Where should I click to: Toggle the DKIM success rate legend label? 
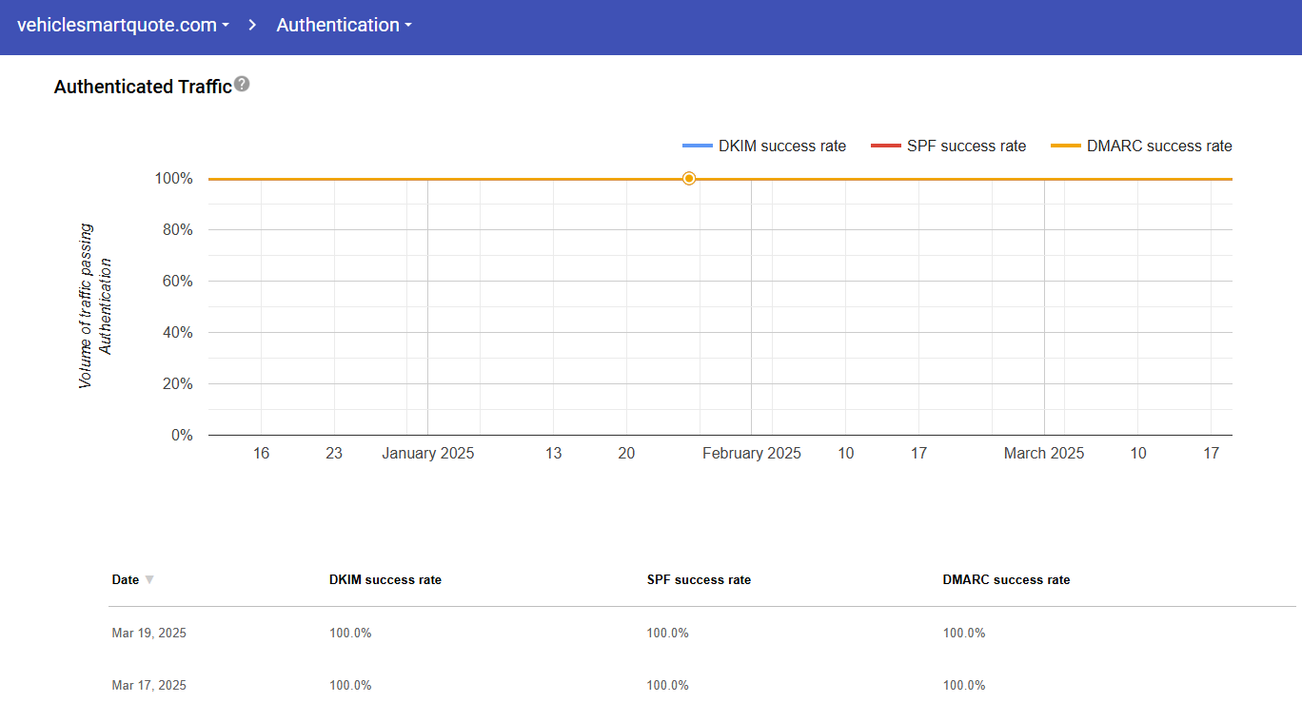click(x=781, y=146)
